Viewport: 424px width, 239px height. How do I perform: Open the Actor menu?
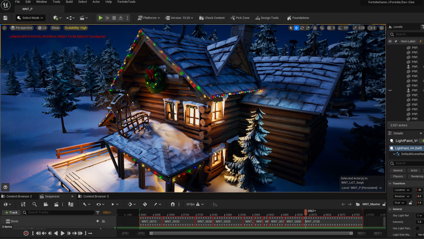click(96, 2)
